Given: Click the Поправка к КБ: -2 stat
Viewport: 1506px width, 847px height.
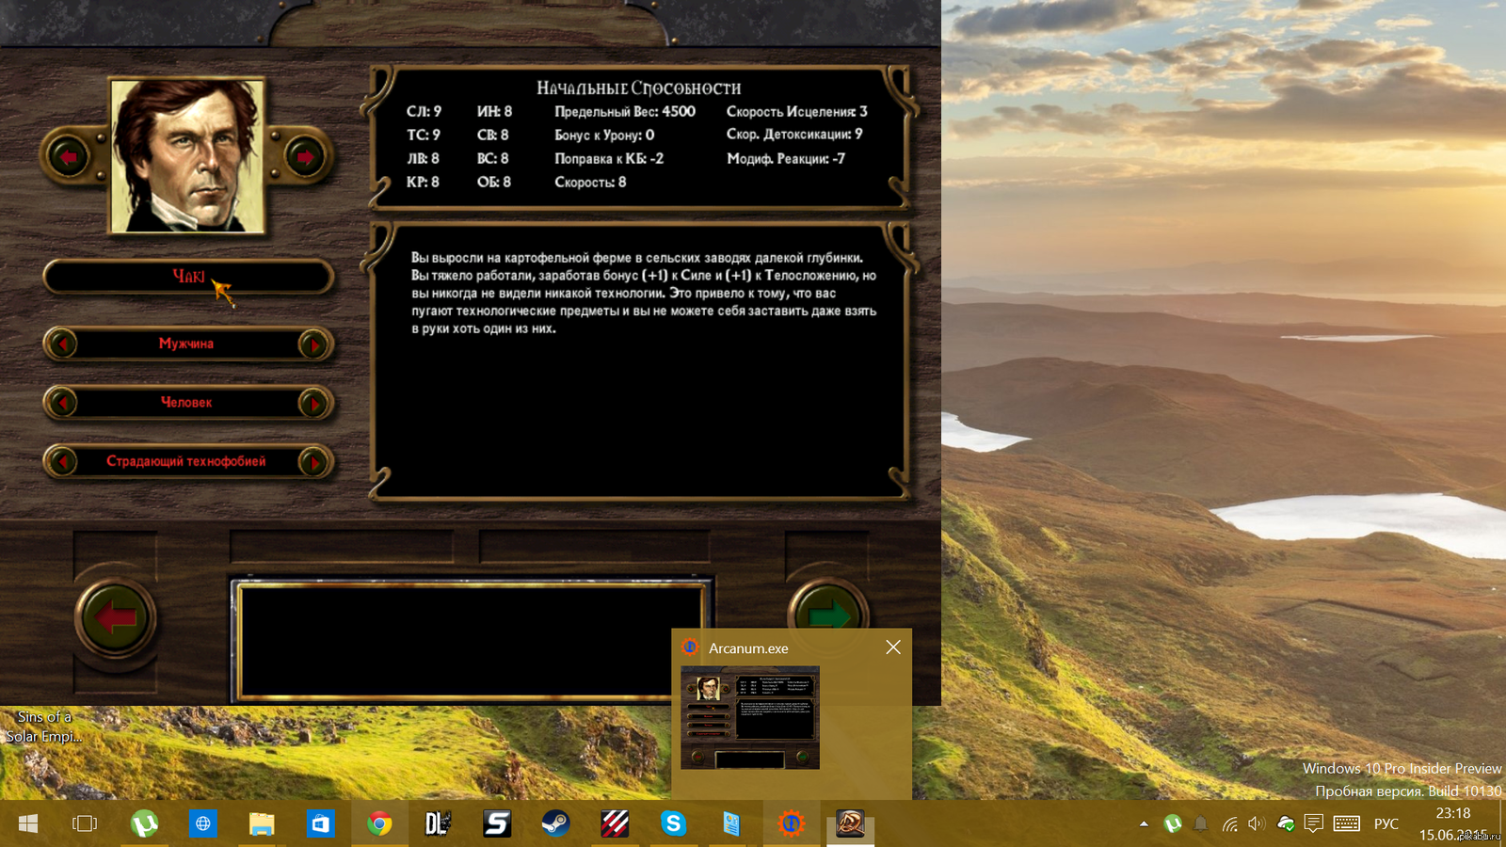Looking at the screenshot, I should (x=609, y=158).
